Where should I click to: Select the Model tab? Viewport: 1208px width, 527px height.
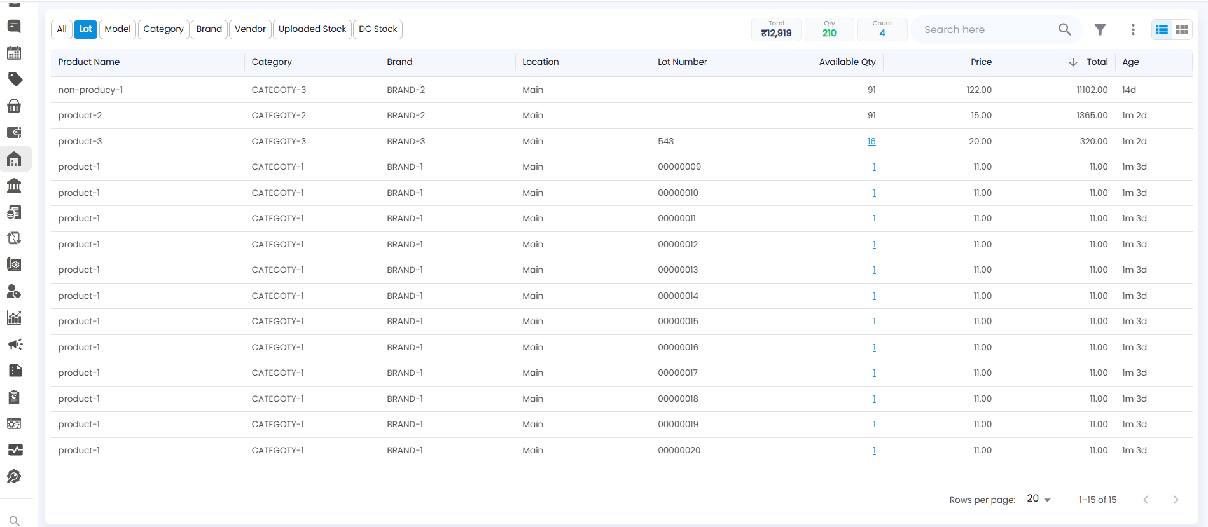(x=118, y=29)
